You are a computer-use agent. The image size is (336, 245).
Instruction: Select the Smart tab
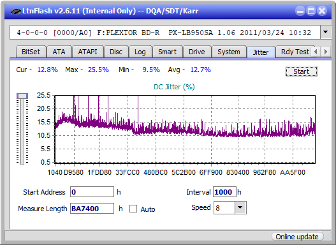[167, 52]
